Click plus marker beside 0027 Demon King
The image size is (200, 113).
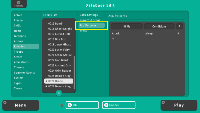pyautogui.click(x=46, y=86)
